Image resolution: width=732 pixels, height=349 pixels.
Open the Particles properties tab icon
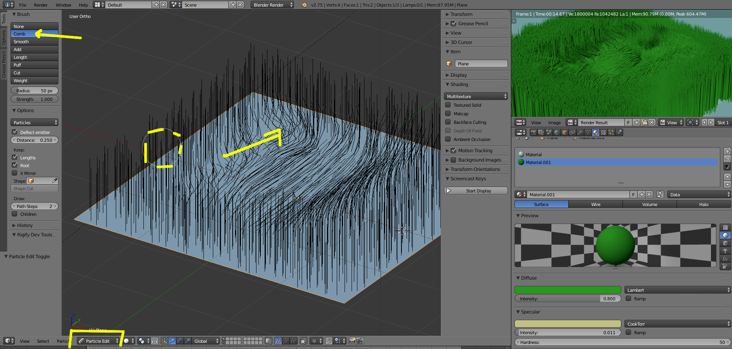tap(611, 132)
